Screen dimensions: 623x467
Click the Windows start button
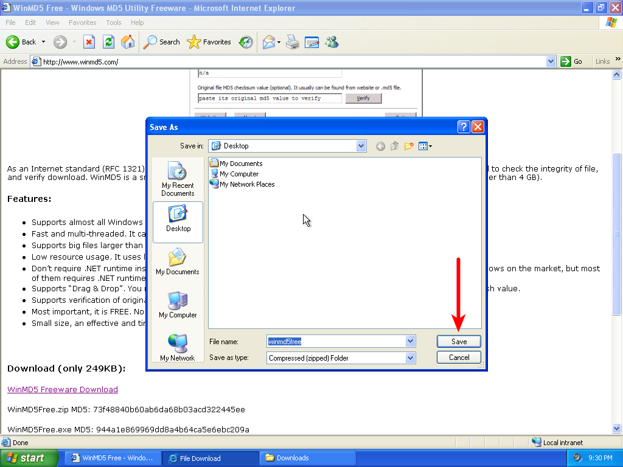click(x=29, y=458)
